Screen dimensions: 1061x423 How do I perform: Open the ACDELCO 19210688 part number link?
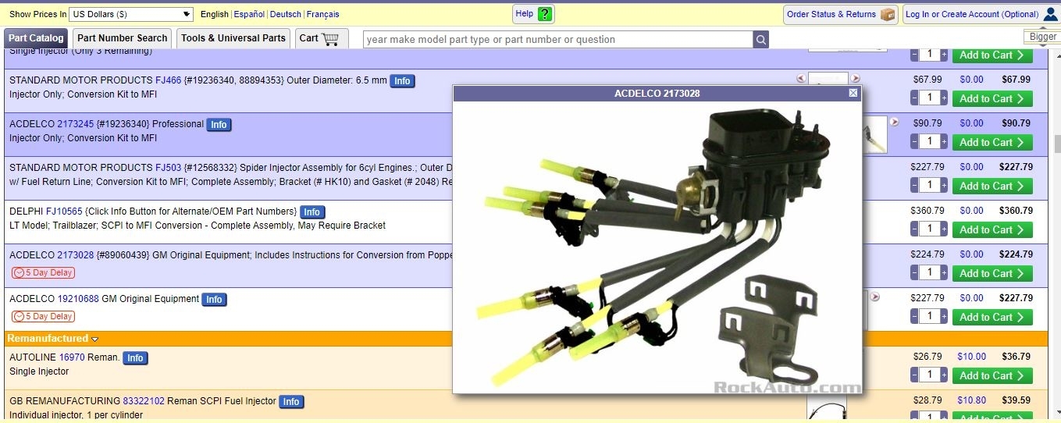pos(78,299)
